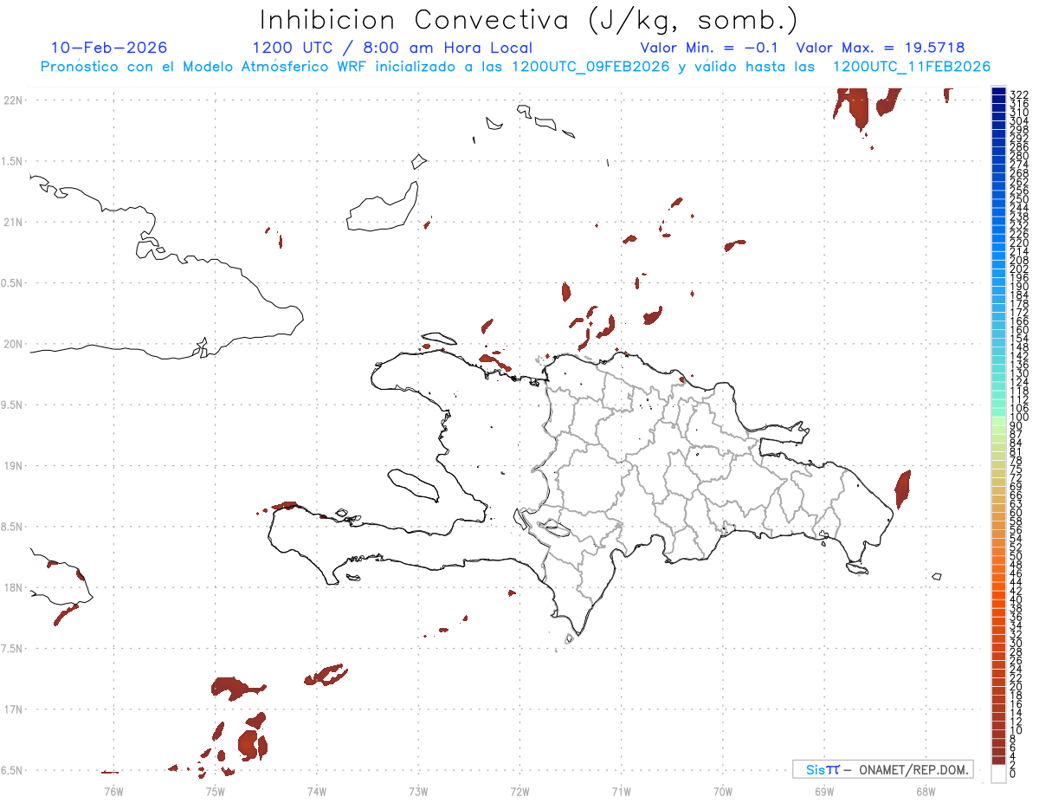Image resolution: width=1039 pixels, height=803 pixels.
Task: Click the "1200UTC_09FEB2026" initialization time
Action: [590, 67]
